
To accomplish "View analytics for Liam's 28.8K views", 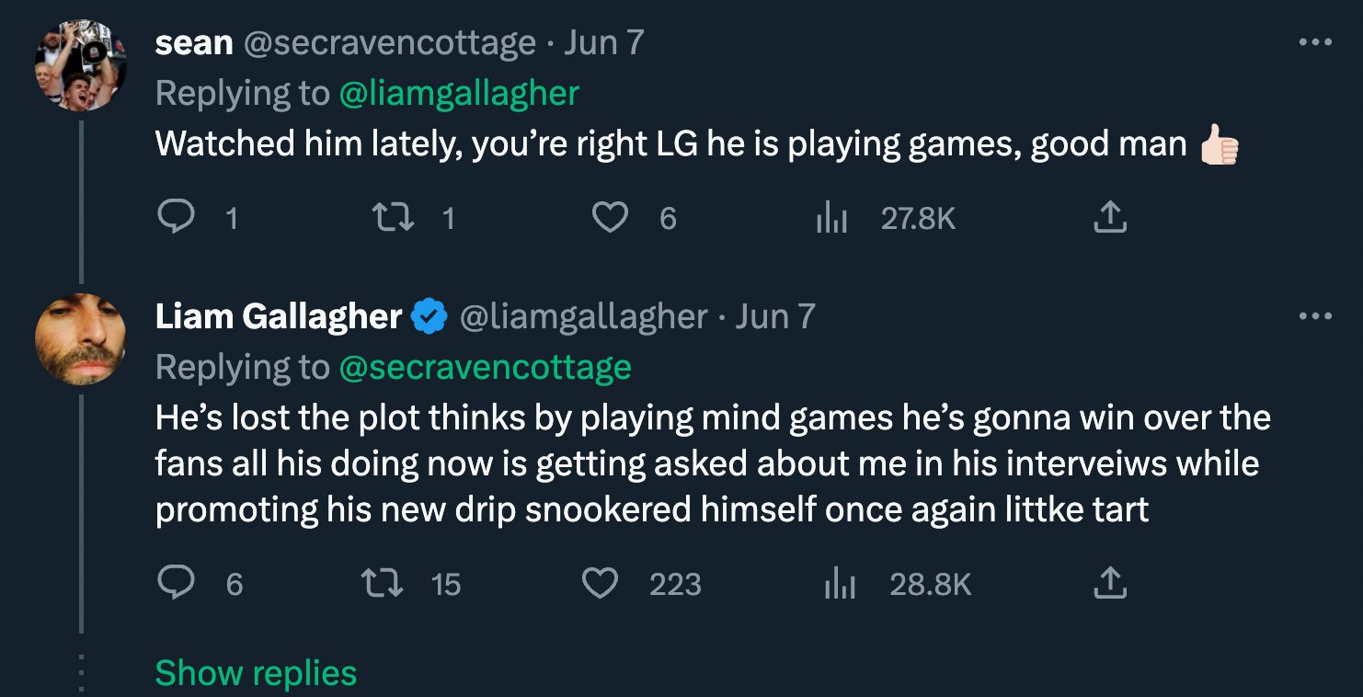I will tap(840, 584).
